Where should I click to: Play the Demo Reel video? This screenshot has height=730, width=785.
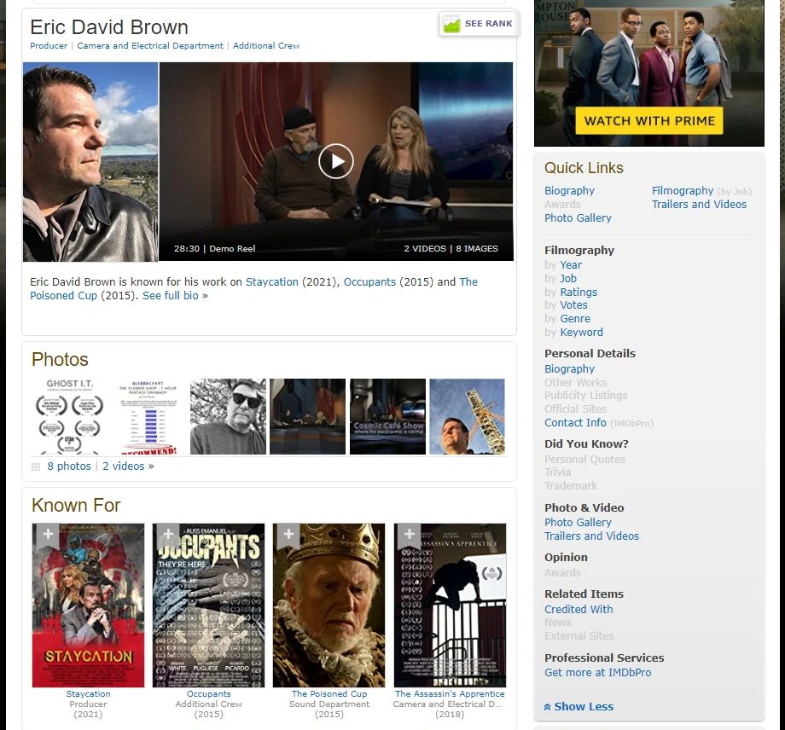click(335, 161)
